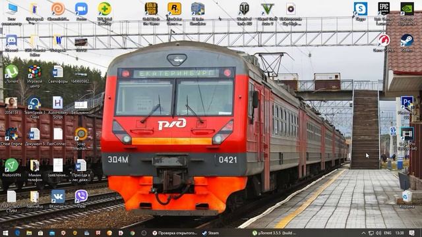The width and height of the screenshot is (422, 237).
Task: Open the AutoHotkey Script file
Action: 57,103
